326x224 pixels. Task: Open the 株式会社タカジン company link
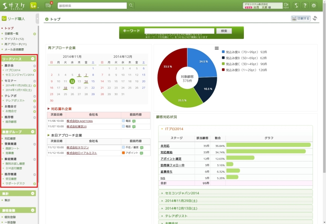(78, 148)
